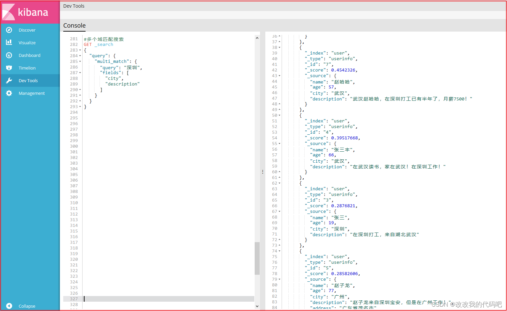The height and width of the screenshot is (311, 507).
Task: Click the Collapse sidebar arrow icon
Action: tap(9, 306)
